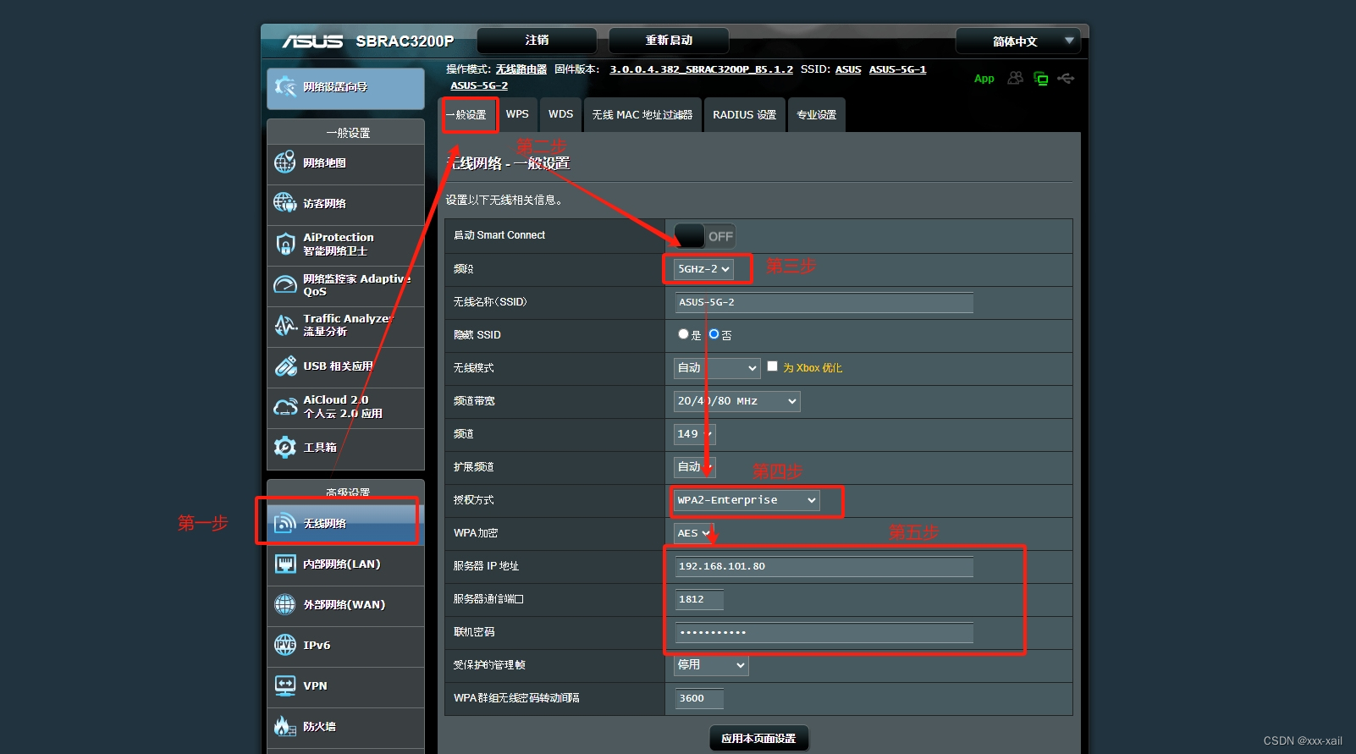The width and height of the screenshot is (1356, 754).
Task: Open the WPA encryption AES dropdown
Action: 694,533
